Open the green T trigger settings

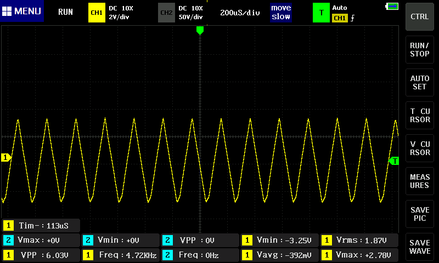321,12
